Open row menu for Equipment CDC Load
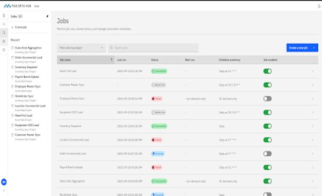This screenshot has width=322, height=196. [x=313, y=112]
